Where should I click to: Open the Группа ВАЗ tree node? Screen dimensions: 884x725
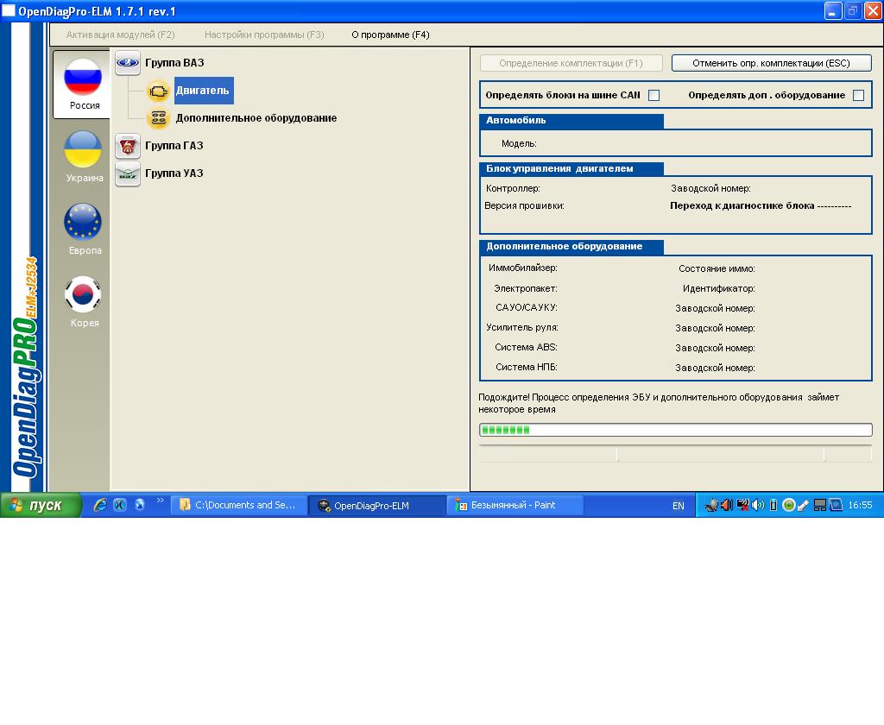coord(174,63)
